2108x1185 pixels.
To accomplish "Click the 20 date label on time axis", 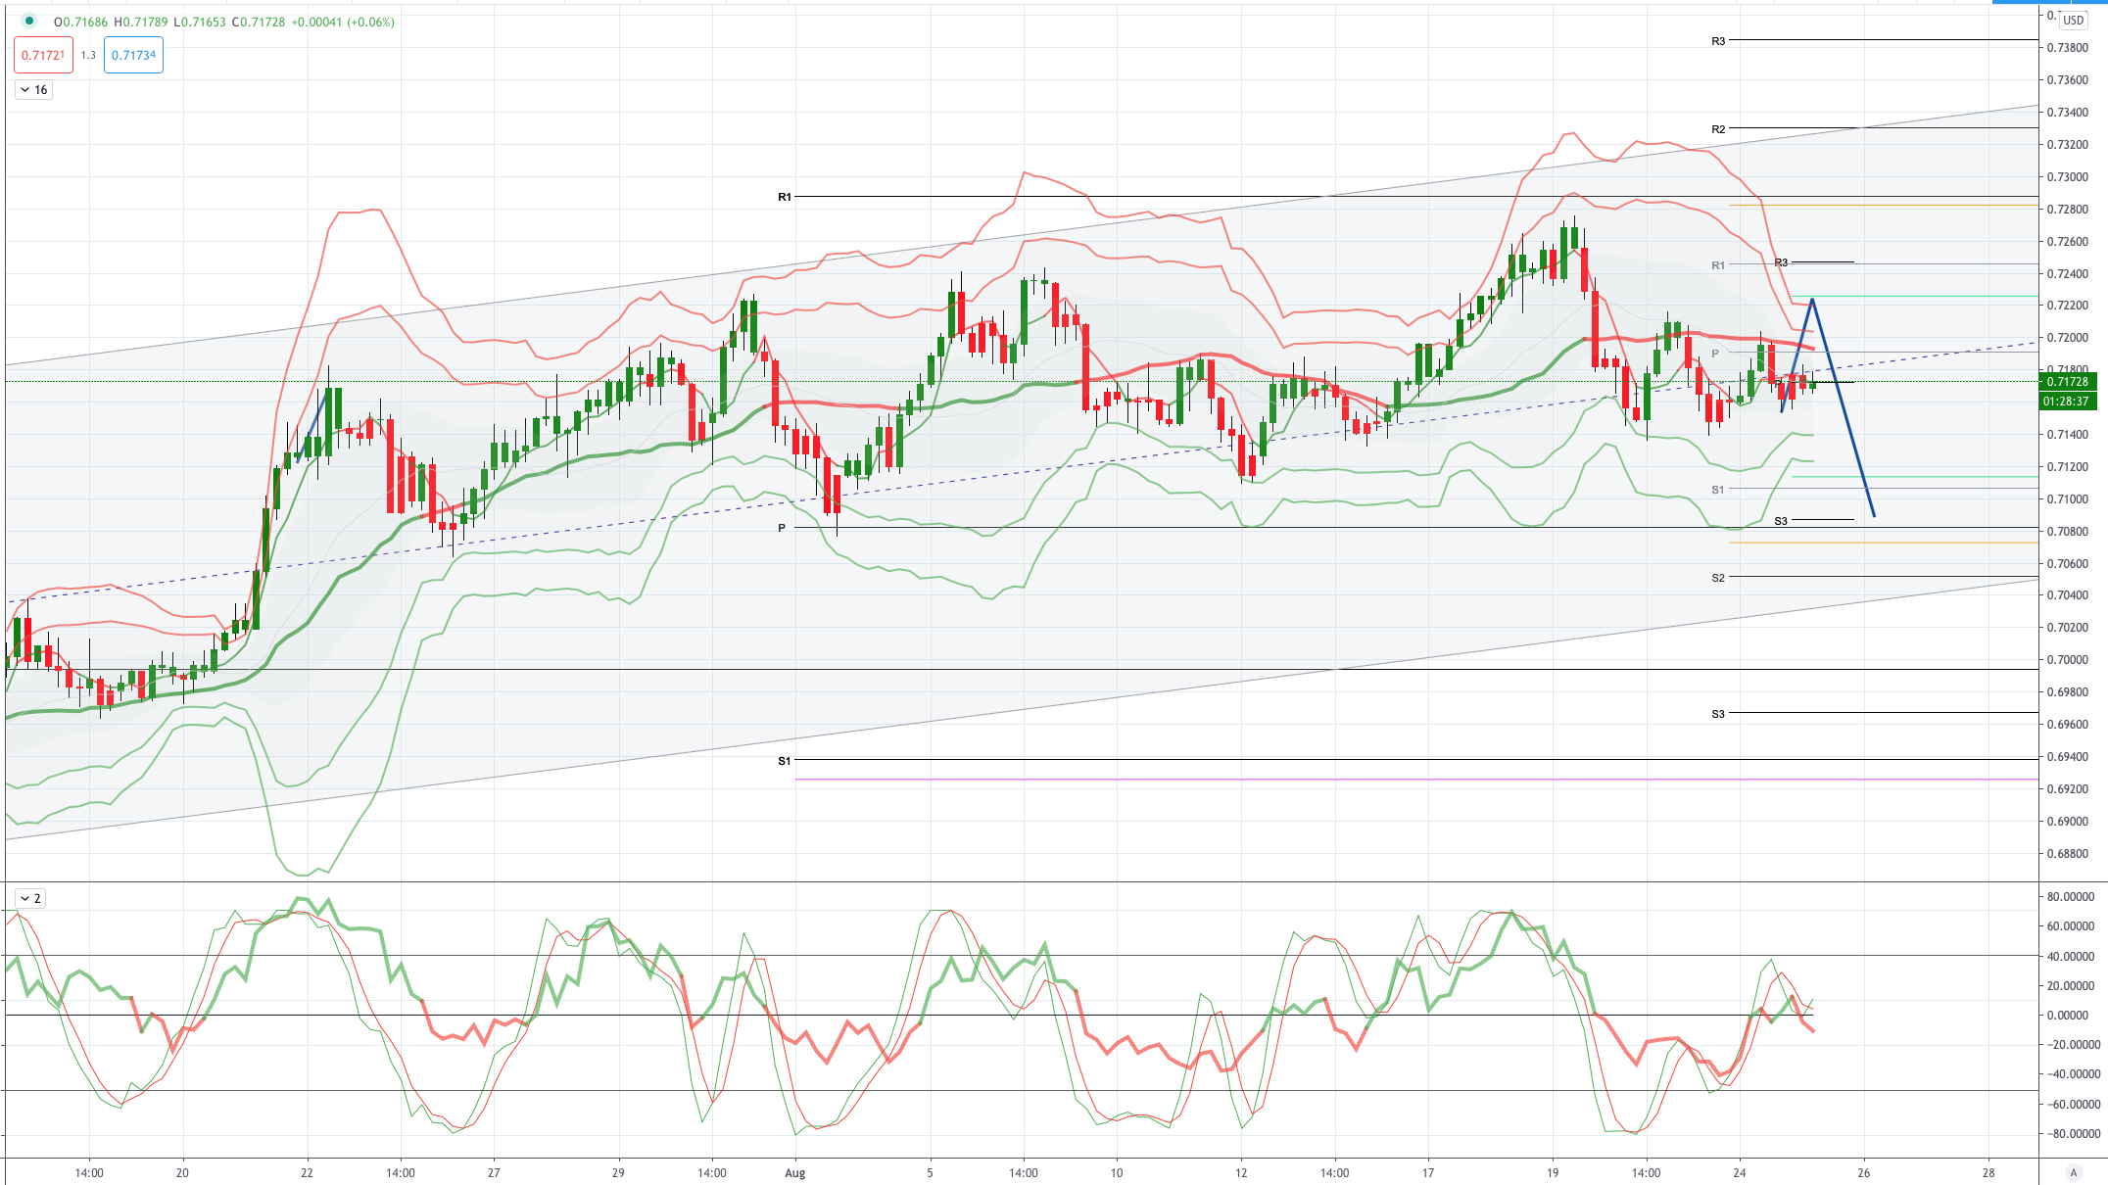I will tap(182, 1172).
